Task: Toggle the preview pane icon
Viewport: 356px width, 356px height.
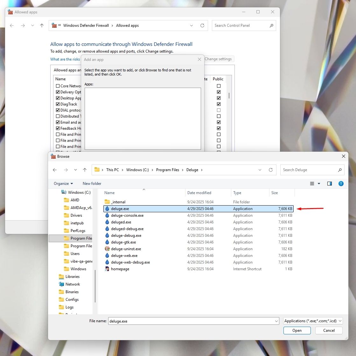Action: click(x=330, y=184)
